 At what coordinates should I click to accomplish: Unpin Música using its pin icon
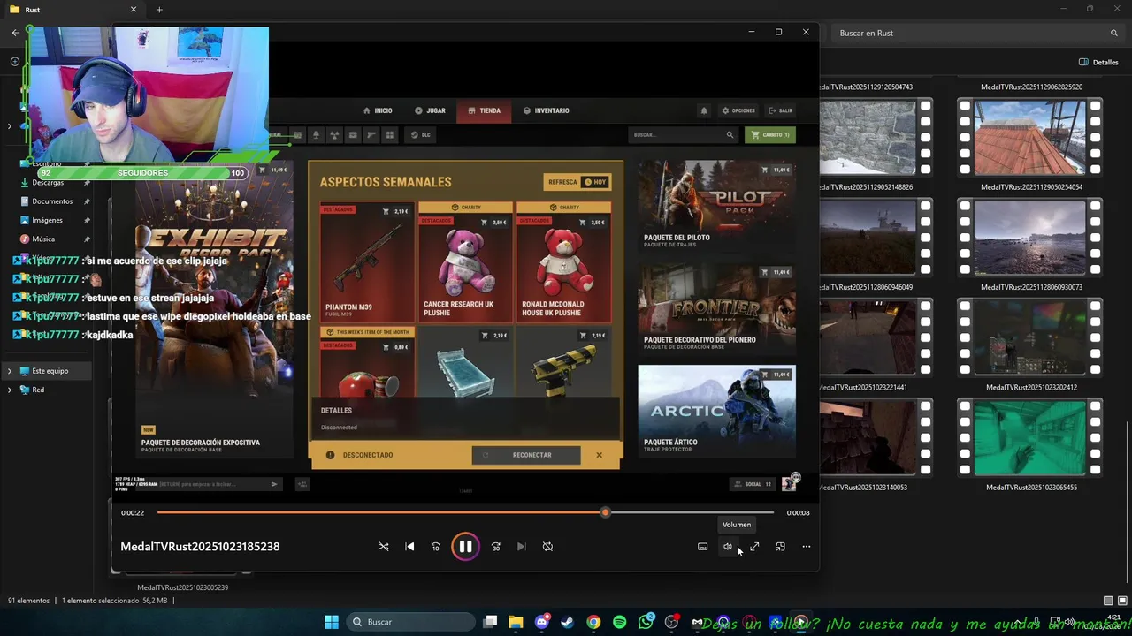point(87,239)
